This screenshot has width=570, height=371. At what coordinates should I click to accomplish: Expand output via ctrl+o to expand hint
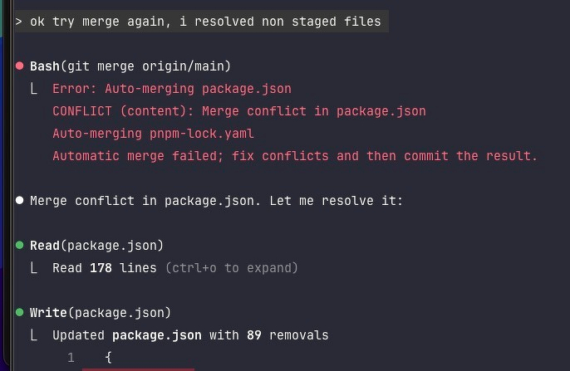[x=231, y=268]
